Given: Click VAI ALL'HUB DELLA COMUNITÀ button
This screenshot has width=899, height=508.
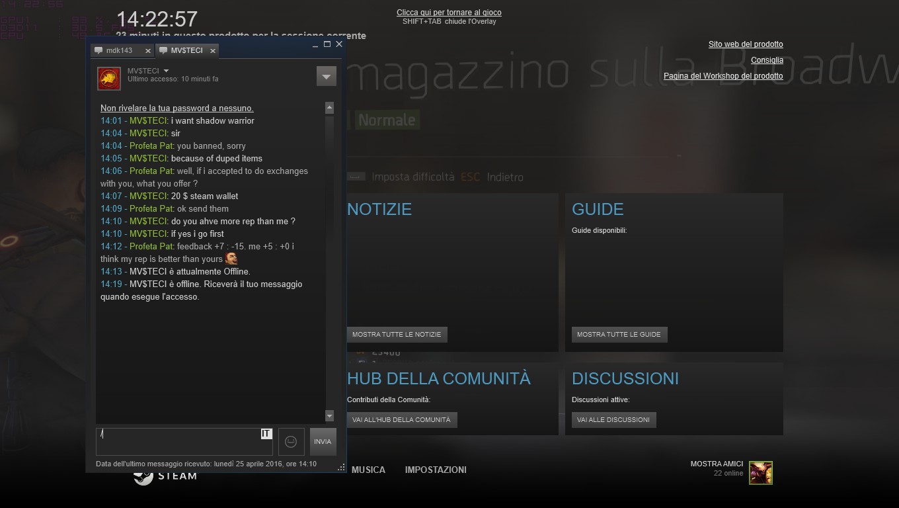Looking at the screenshot, I should [x=401, y=419].
